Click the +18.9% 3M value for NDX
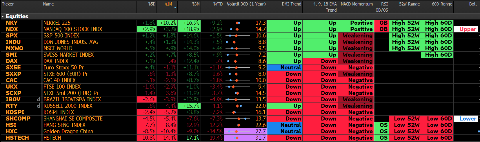This screenshot has width=480, height=142. click(x=189, y=29)
